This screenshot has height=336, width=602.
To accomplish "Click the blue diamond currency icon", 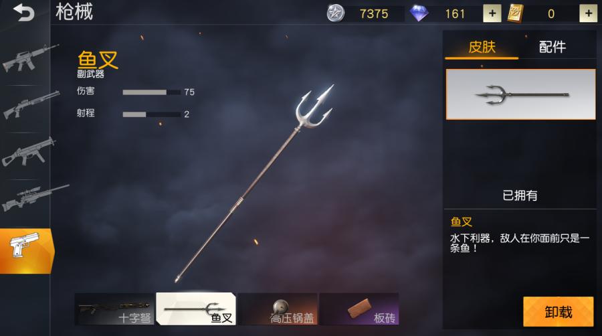I will click(419, 13).
